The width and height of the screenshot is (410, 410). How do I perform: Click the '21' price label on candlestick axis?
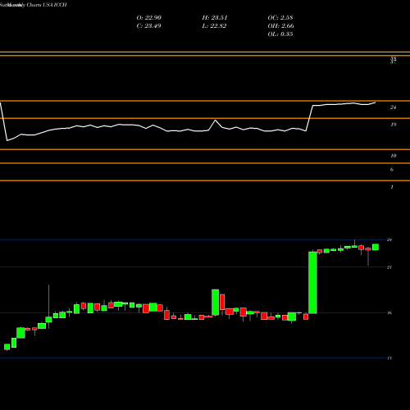point(389,267)
